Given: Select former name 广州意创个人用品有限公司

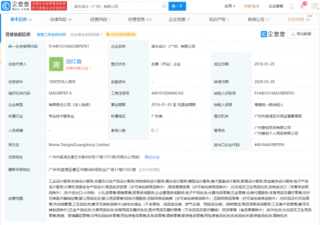Looking at the screenshot, I should tap(276, 134).
